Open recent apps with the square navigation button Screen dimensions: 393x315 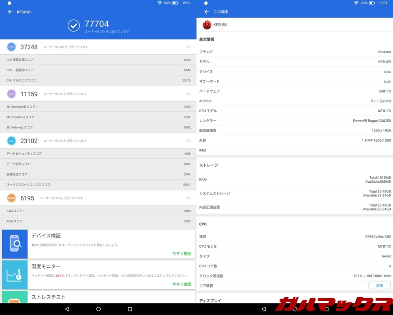[130, 309]
